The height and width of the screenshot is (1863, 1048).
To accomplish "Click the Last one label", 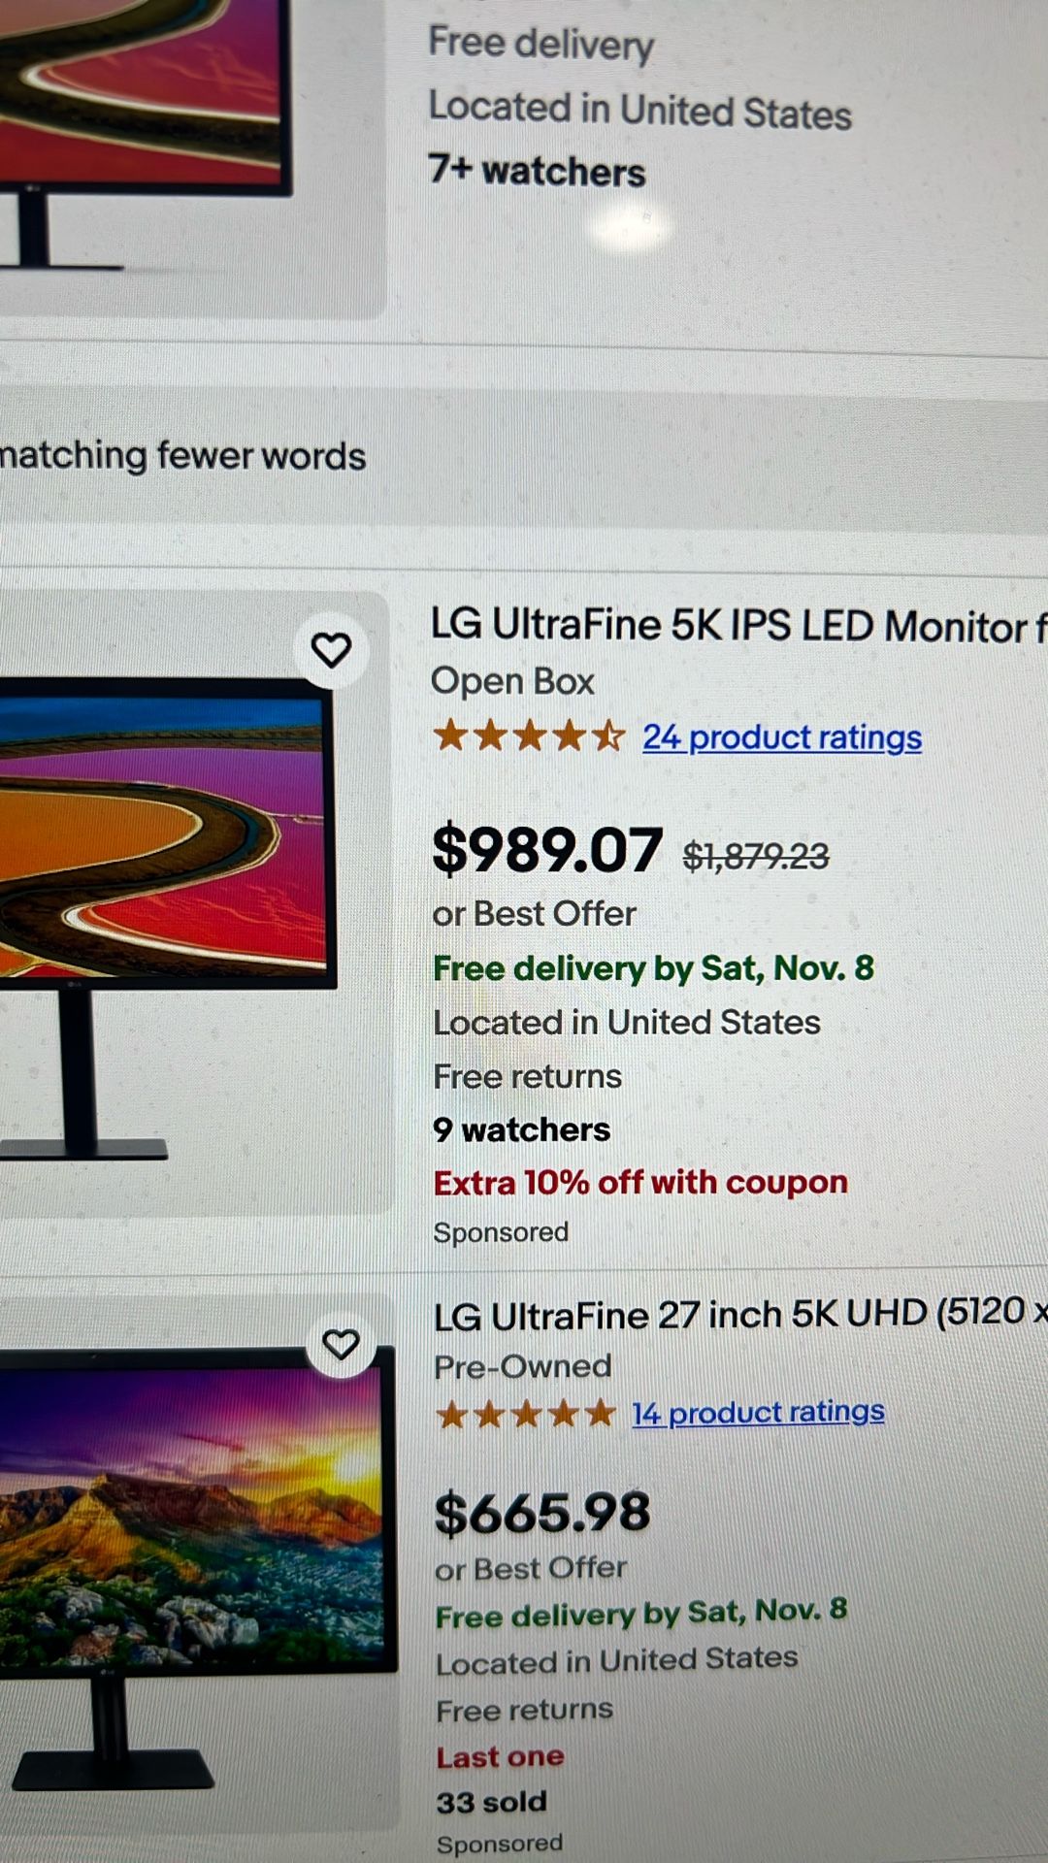I will (501, 1755).
